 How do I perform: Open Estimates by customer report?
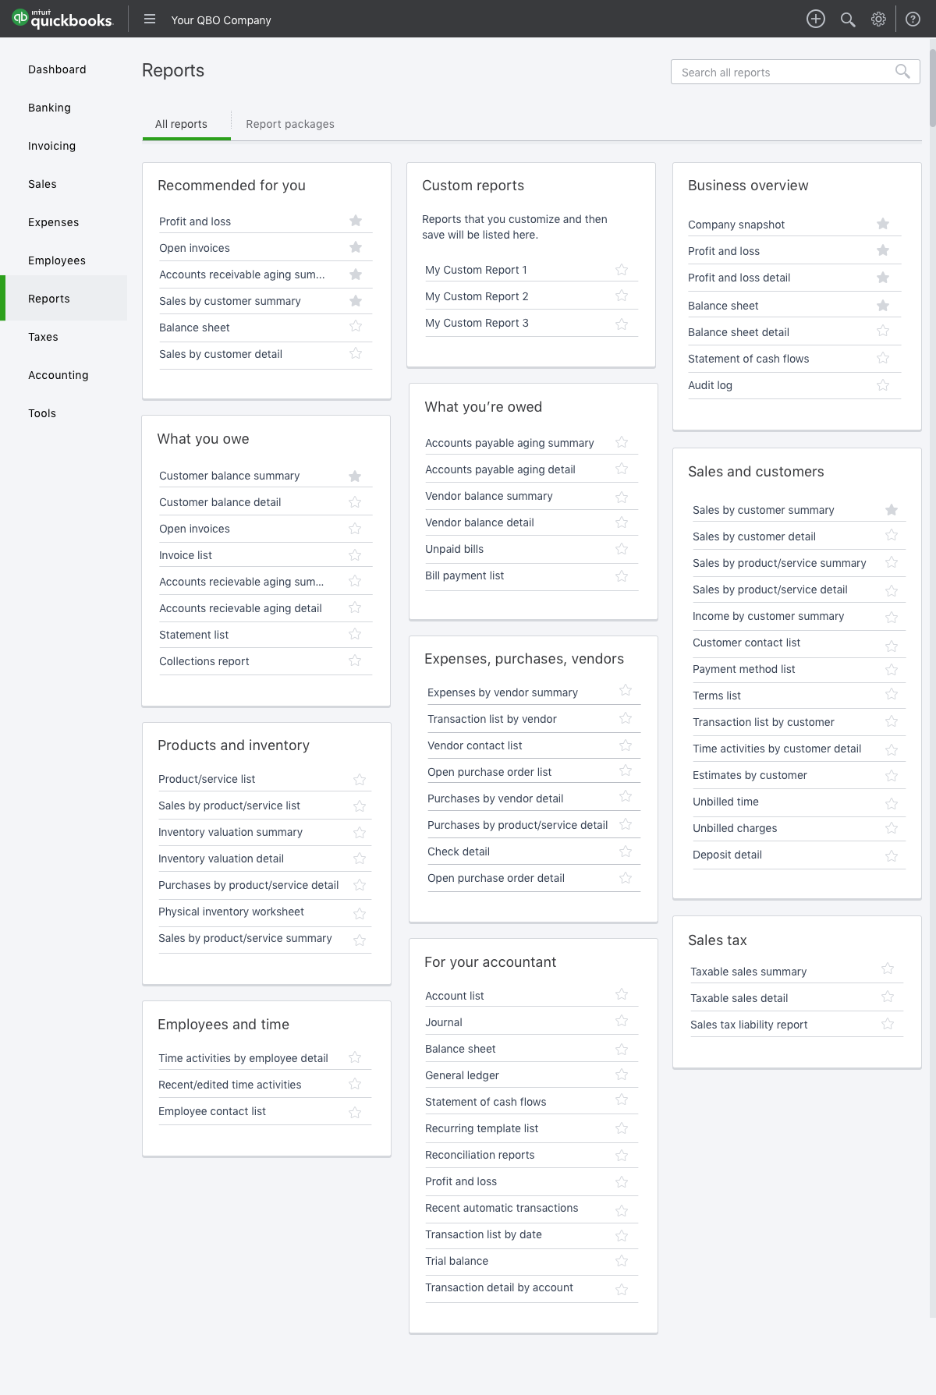coord(750,775)
